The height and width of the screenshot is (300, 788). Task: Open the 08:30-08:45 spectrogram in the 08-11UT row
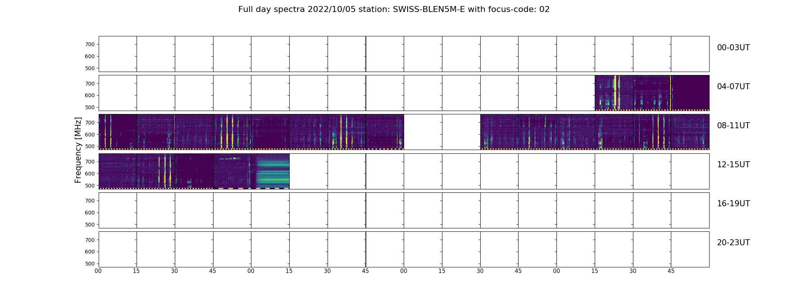point(194,132)
